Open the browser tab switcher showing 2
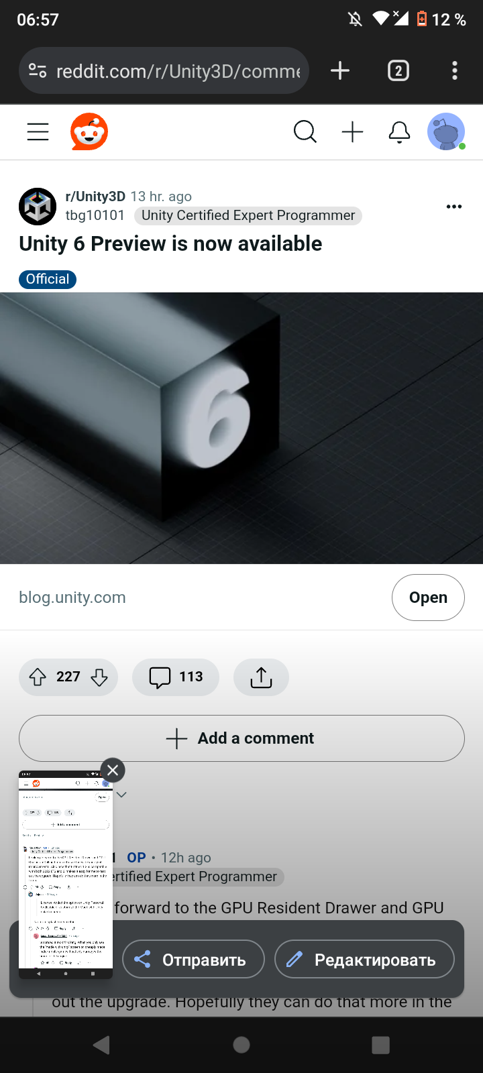The width and height of the screenshot is (483, 1073). point(398,70)
